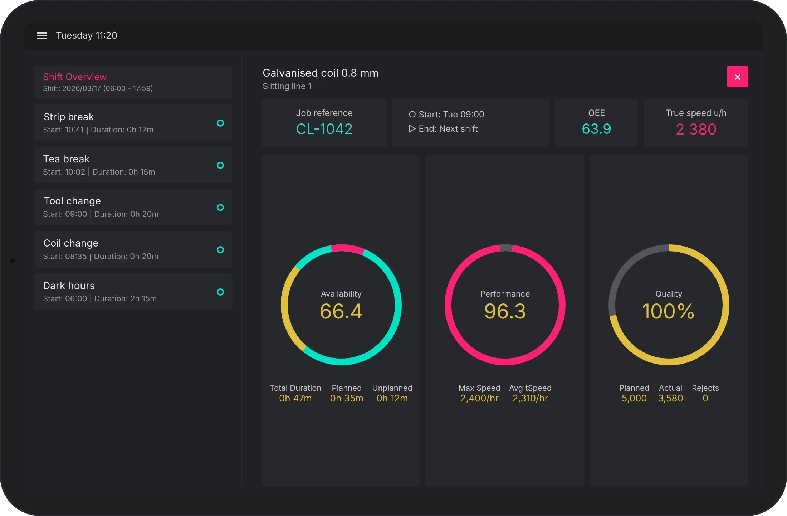This screenshot has width=787, height=516.
Task: Click the Total Duration 0h 47m value
Action: coord(295,399)
